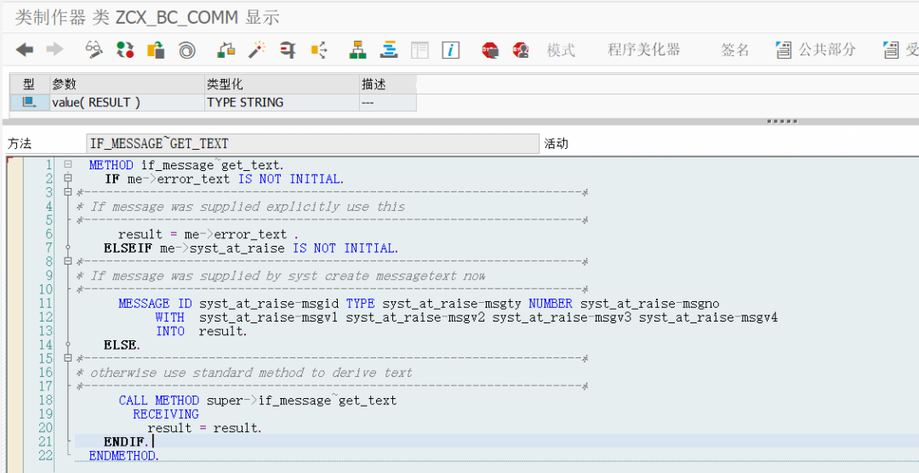Click the Enhance spiral icon
The image size is (919, 473).
click(187, 50)
